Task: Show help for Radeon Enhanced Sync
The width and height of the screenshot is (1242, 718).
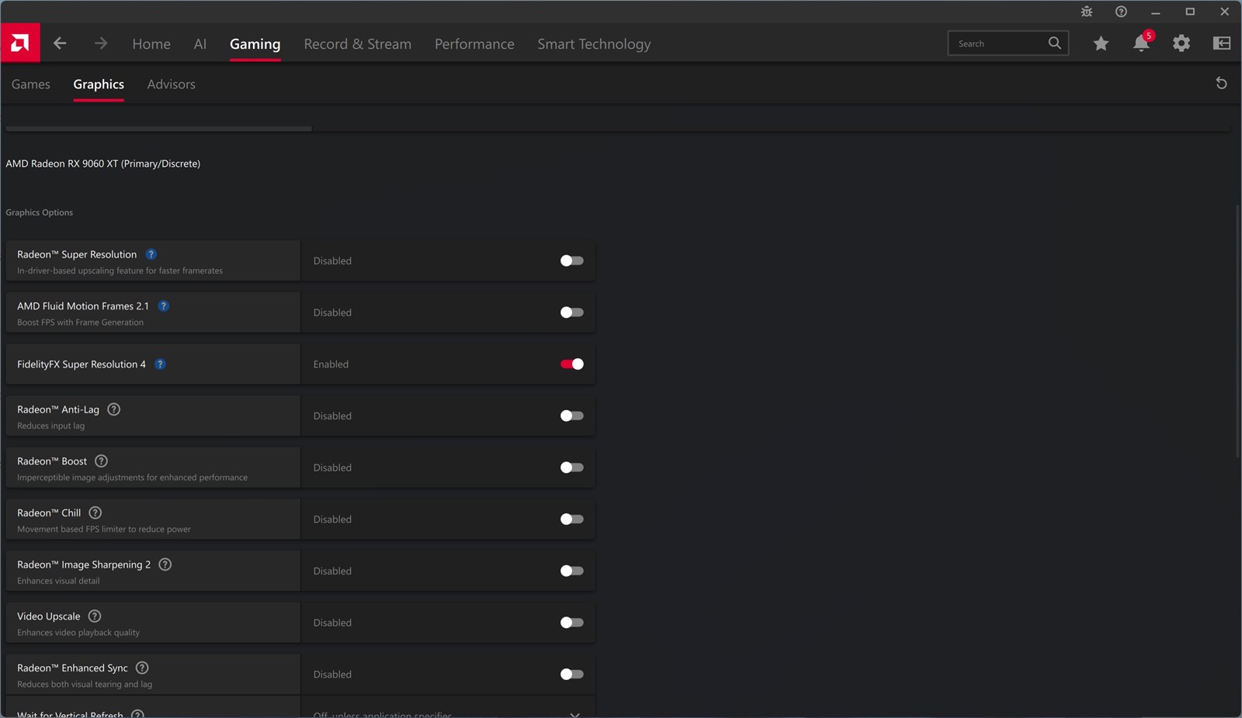Action: click(142, 668)
